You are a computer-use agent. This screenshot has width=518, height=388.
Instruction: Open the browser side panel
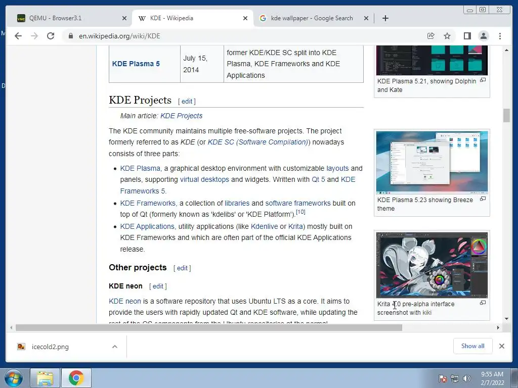click(x=467, y=36)
